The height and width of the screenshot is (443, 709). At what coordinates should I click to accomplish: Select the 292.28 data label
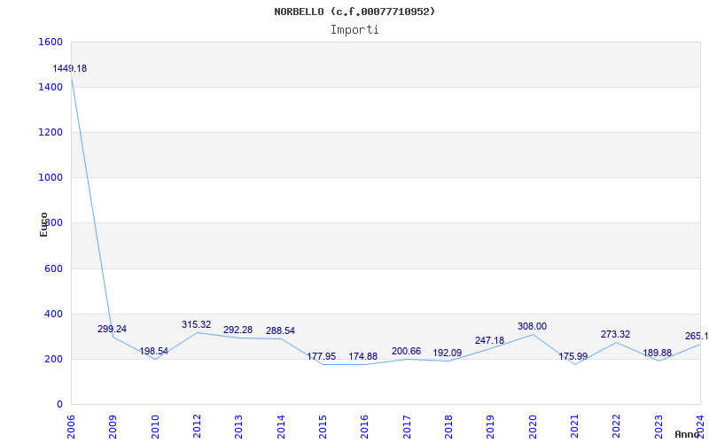point(238,330)
